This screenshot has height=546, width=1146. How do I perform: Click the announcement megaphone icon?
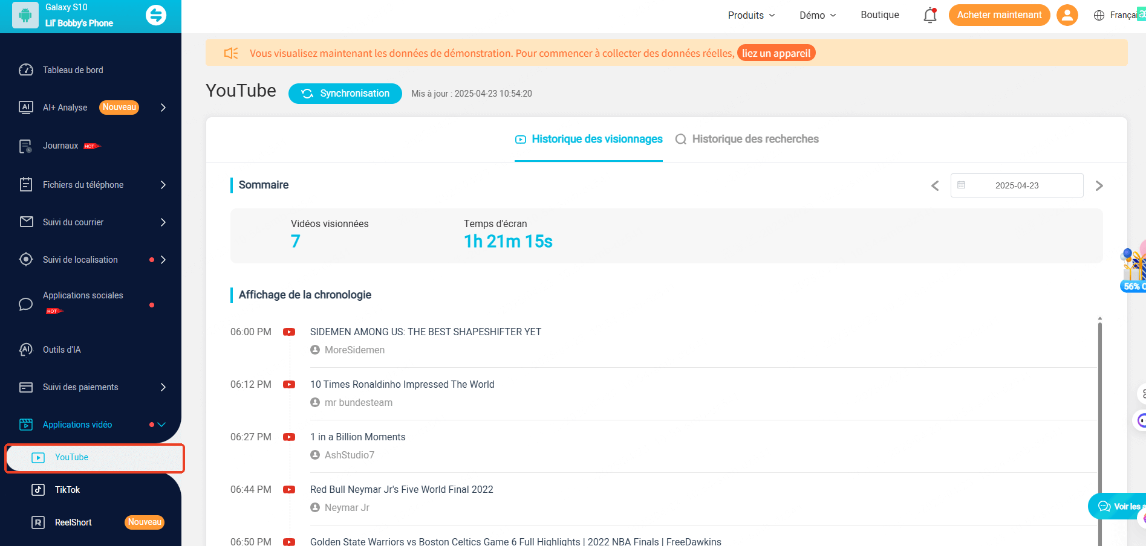coord(231,53)
